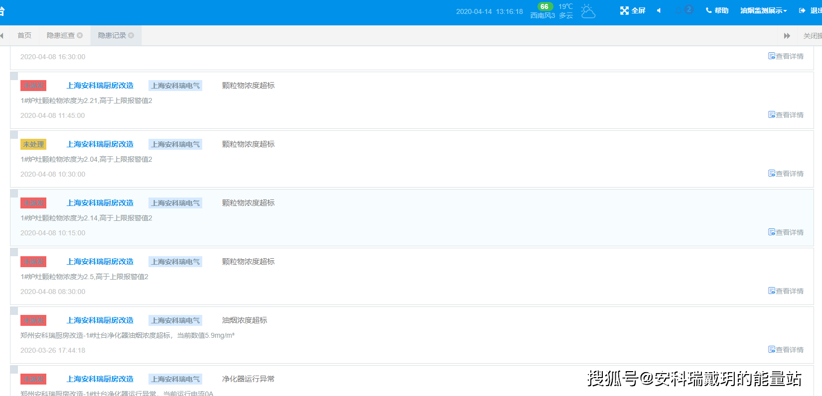822x396 pixels.
Task: Click 上海安科瑞电气 tag in 10:15:00 record
Action: pos(175,203)
